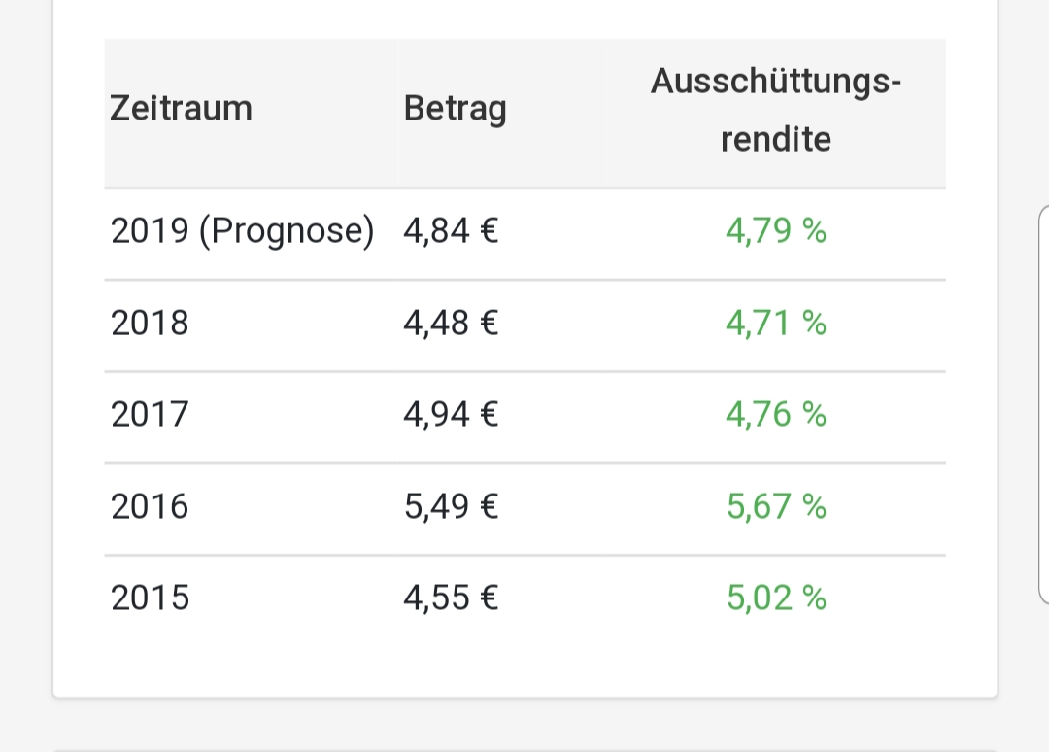The image size is (1049, 752).
Task: Select the Ausschüttungsrendite column header
Action: [x=776, y=111]
